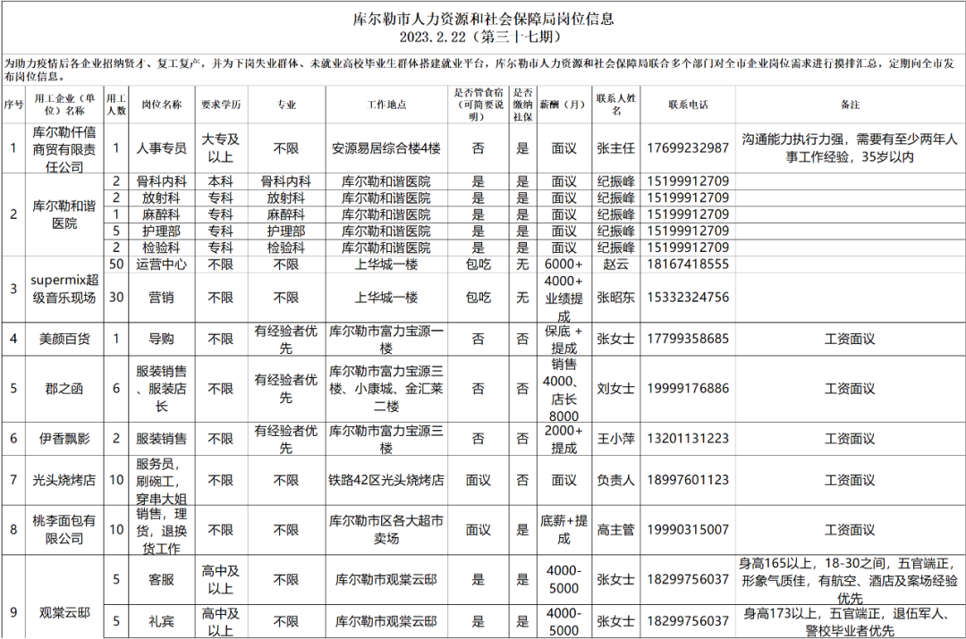Select the date line 2023.2.22（第三十七期）
Screen dimensions: 966x639
point(483,38)
